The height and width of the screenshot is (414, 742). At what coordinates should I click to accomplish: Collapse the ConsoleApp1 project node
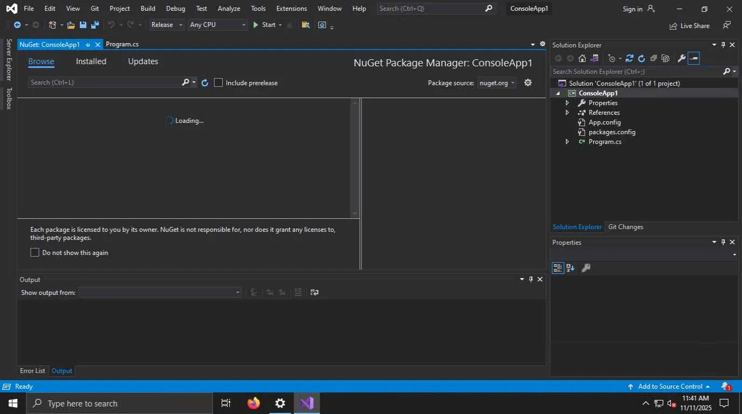558,93
